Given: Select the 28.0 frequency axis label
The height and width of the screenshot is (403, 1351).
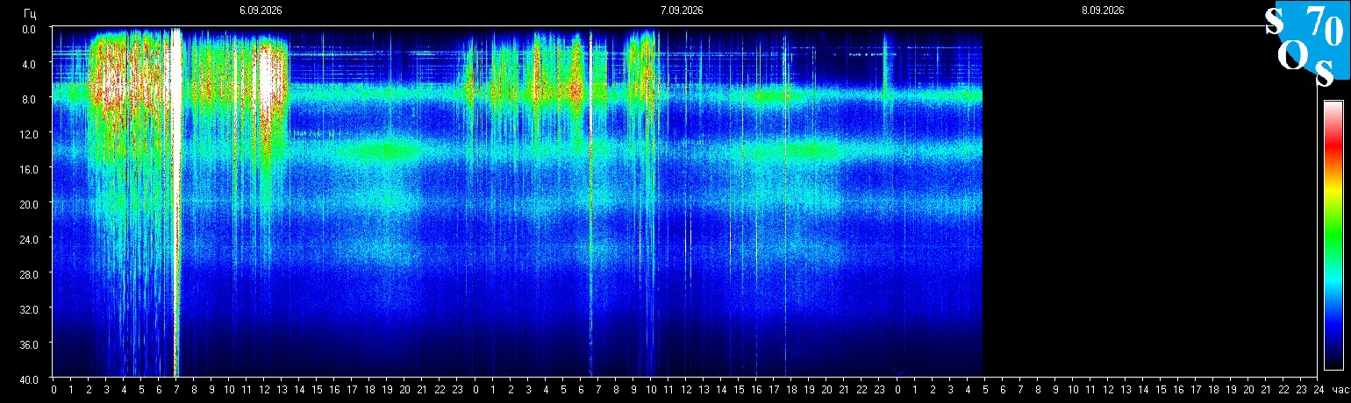Looking at the screenshot, I should tap(29, 274).
